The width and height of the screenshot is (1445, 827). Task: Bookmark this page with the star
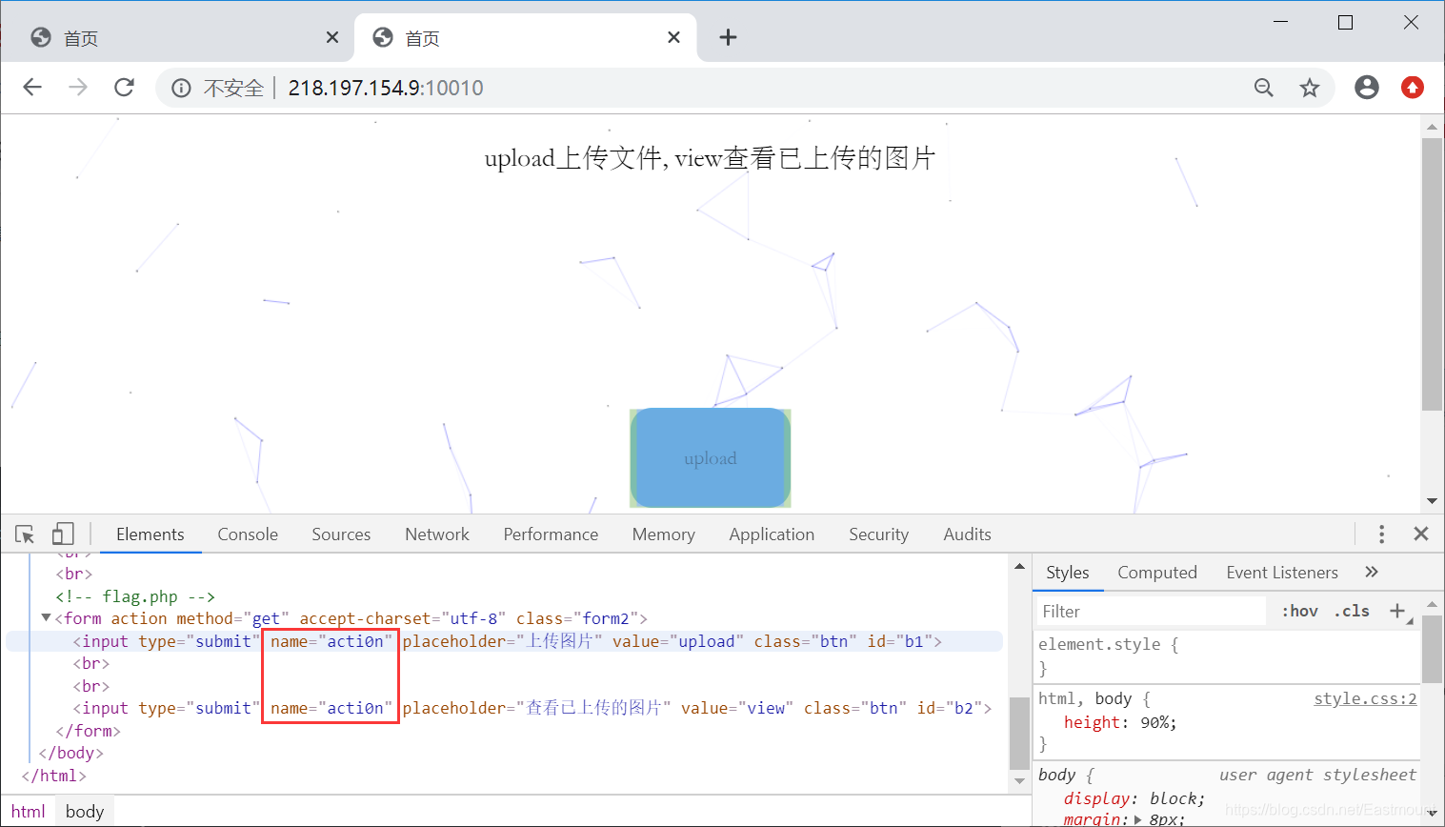tap(1310, 88)
